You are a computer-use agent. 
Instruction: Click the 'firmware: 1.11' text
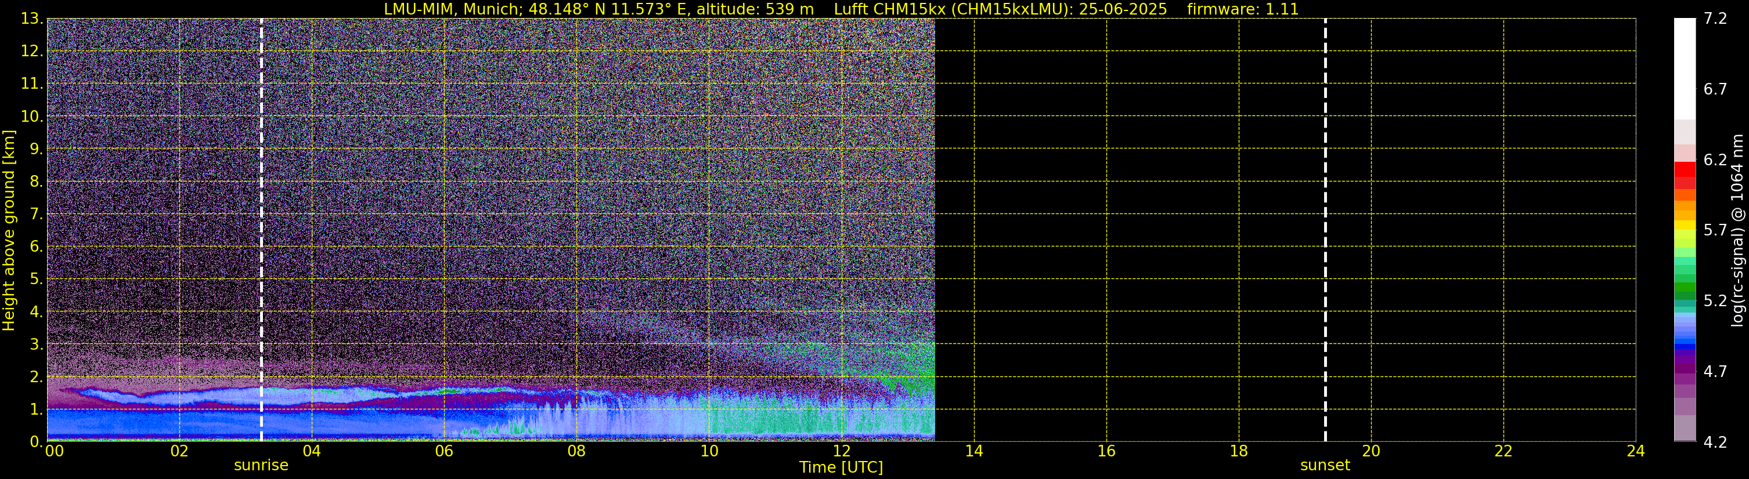click(x=1242, y=9)
